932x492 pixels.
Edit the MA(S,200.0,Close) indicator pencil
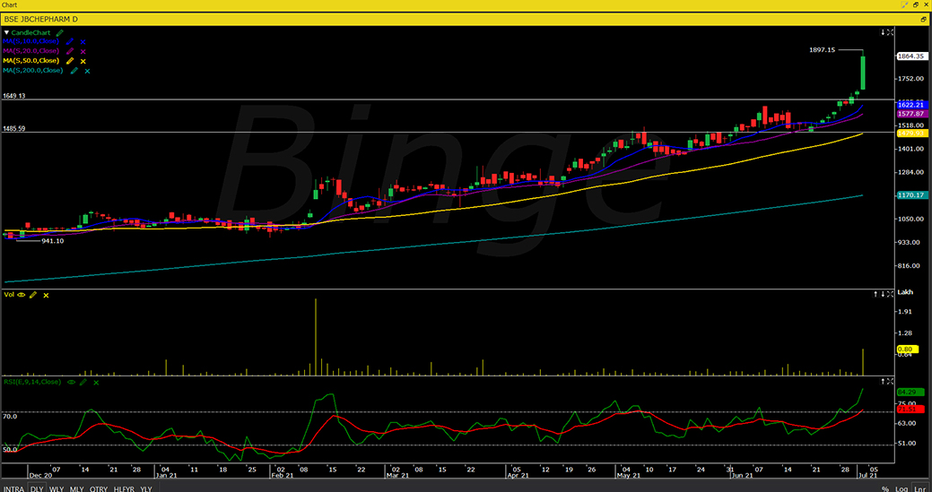coord(74,71)
